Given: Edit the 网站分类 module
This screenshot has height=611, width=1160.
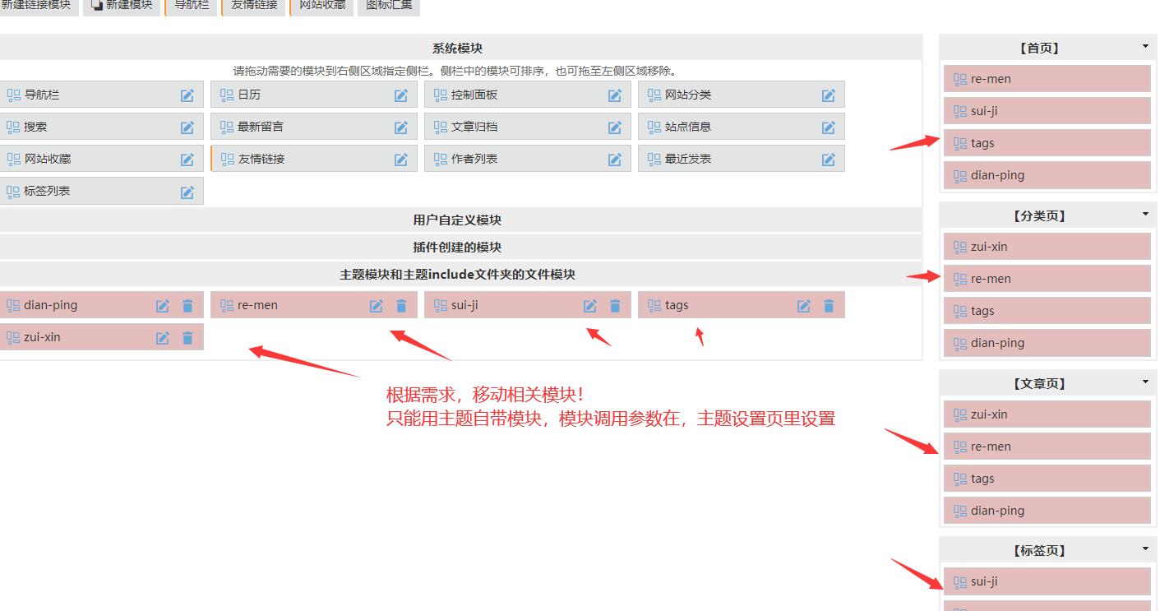Looking at the screenshot, I should point(829,95).
